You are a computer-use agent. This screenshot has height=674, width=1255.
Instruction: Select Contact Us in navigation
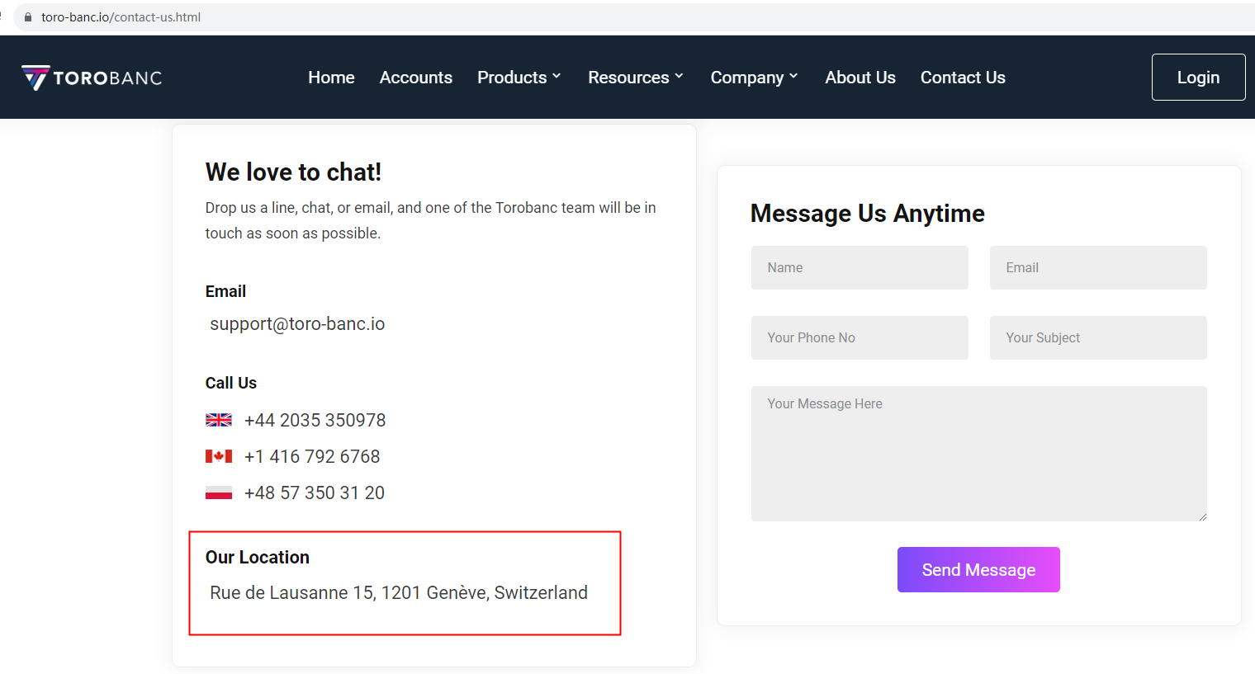point(963,78)
